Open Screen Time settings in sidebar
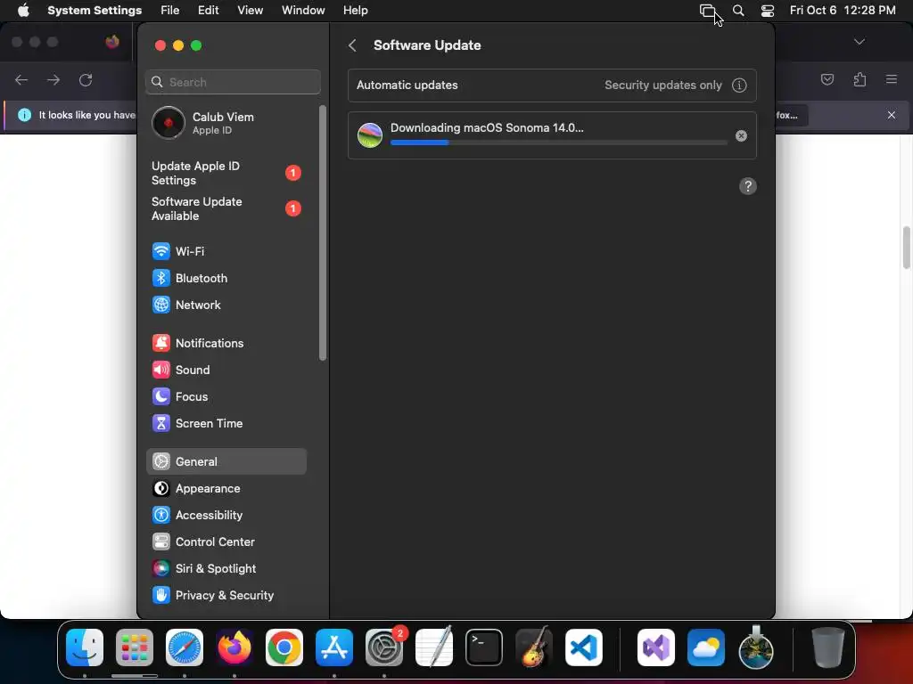 click(226, 423)
